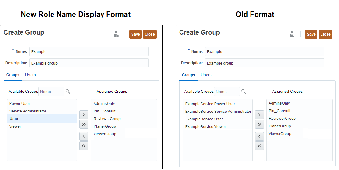Viewport: 339px width, 170px height.
Task: Click search magnifier in old format Available Groups
Action: coord(244,92)
